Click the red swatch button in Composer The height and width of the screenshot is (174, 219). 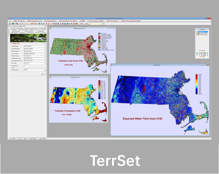(201, 53)
